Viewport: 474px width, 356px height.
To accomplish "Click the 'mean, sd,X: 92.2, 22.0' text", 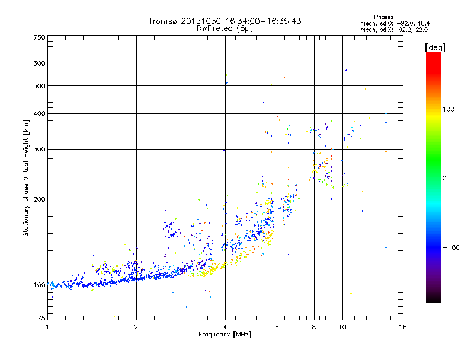I will coord(394,30).
